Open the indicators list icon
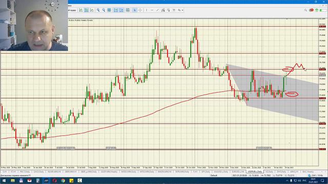 click(x=128, y=10)
